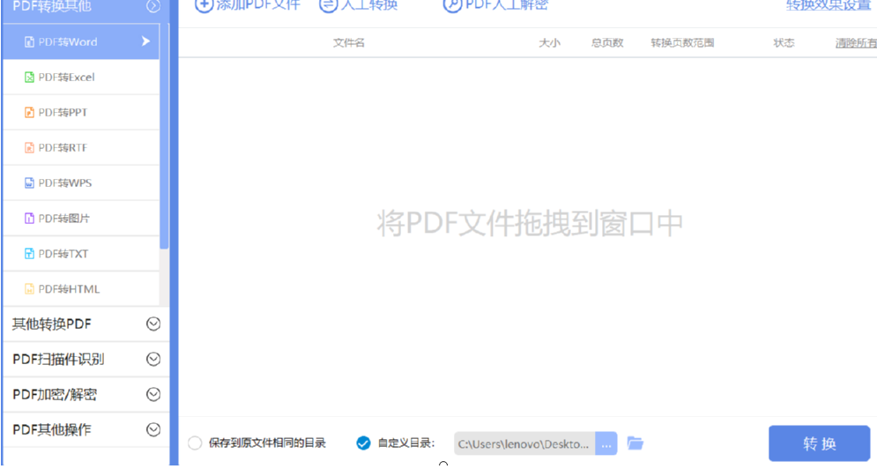Click the 状态 column header

(784, 43)
